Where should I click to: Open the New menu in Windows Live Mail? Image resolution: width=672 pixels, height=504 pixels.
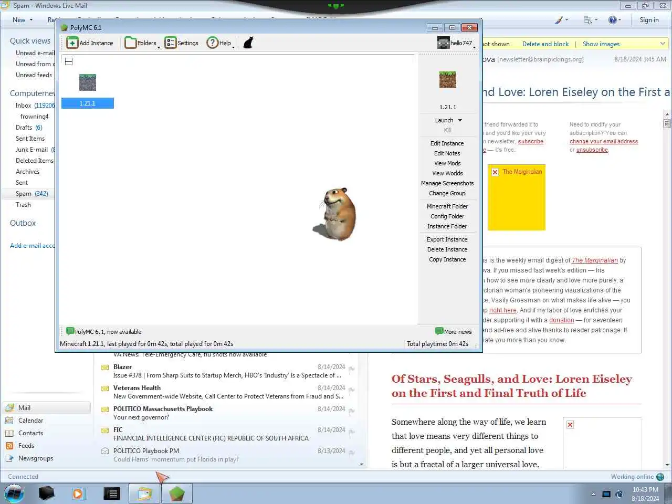click(x=23, y=20)
